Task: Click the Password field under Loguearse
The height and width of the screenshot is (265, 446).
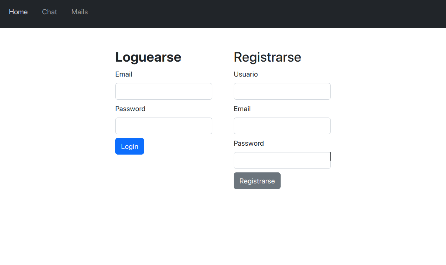Action: 164,126
